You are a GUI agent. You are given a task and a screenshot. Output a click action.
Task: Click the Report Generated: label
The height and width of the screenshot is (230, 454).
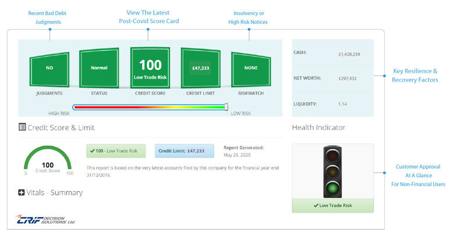243,148
